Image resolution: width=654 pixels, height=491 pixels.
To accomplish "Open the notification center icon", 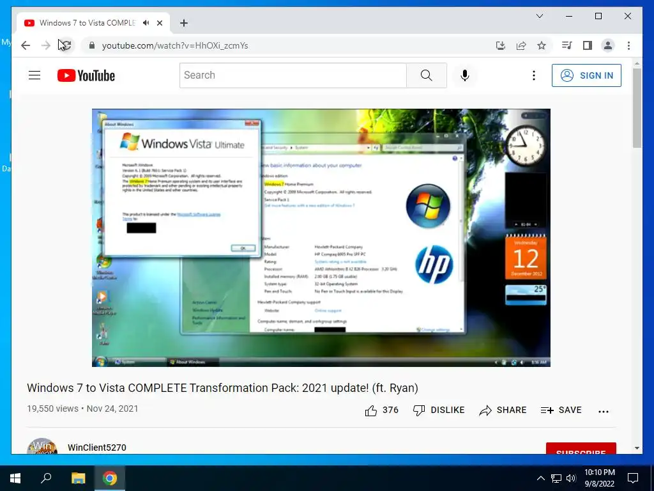I will tap(633, 478).
